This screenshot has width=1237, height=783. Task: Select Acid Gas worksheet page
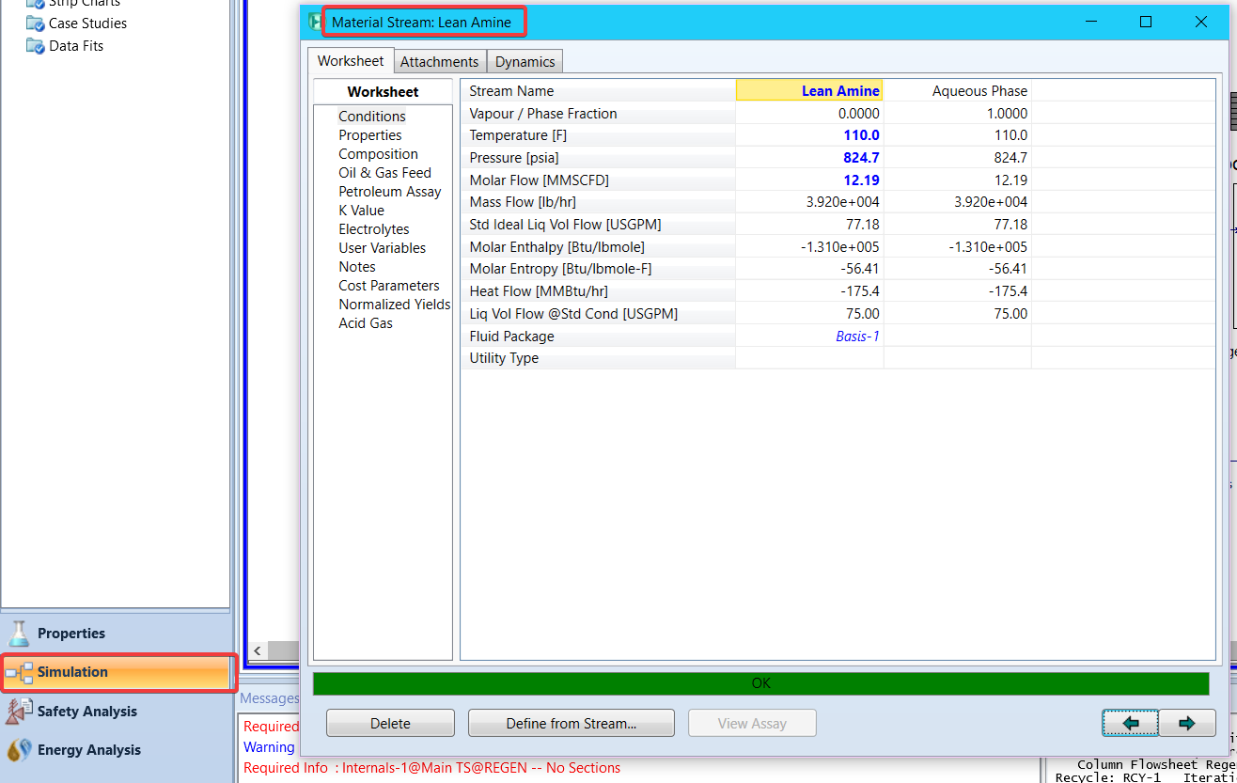click(x=366, y=323)
